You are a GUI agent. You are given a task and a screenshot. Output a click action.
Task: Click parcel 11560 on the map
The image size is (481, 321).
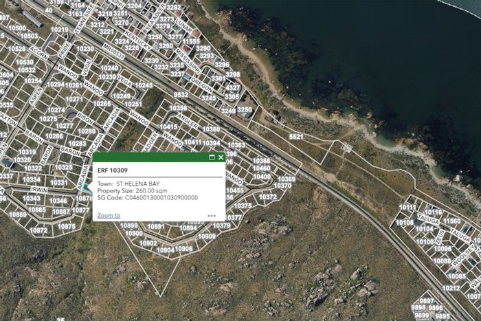click(x=452, y=221)
